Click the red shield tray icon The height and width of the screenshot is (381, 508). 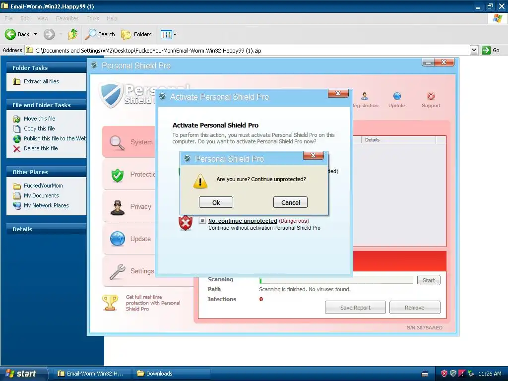(x=444, y=374)
